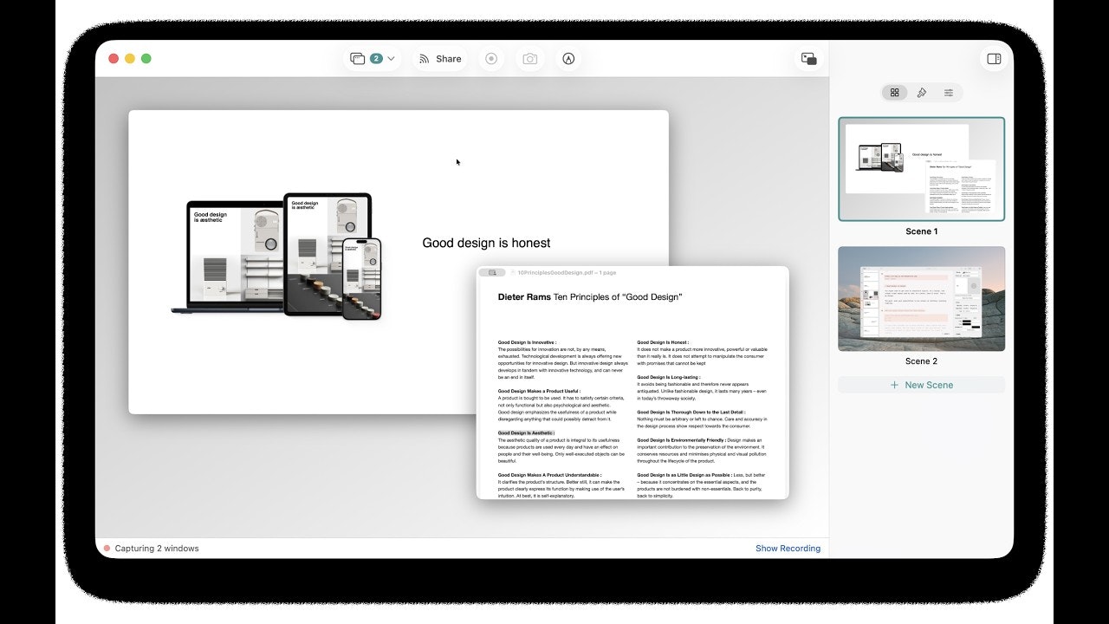Click the green fullscreen window button
This screenshot has width=1109, height=624.
(x=146, y=59)
